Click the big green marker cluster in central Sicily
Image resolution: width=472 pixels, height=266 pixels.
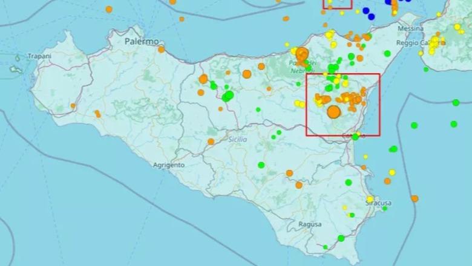coord(228,96)
